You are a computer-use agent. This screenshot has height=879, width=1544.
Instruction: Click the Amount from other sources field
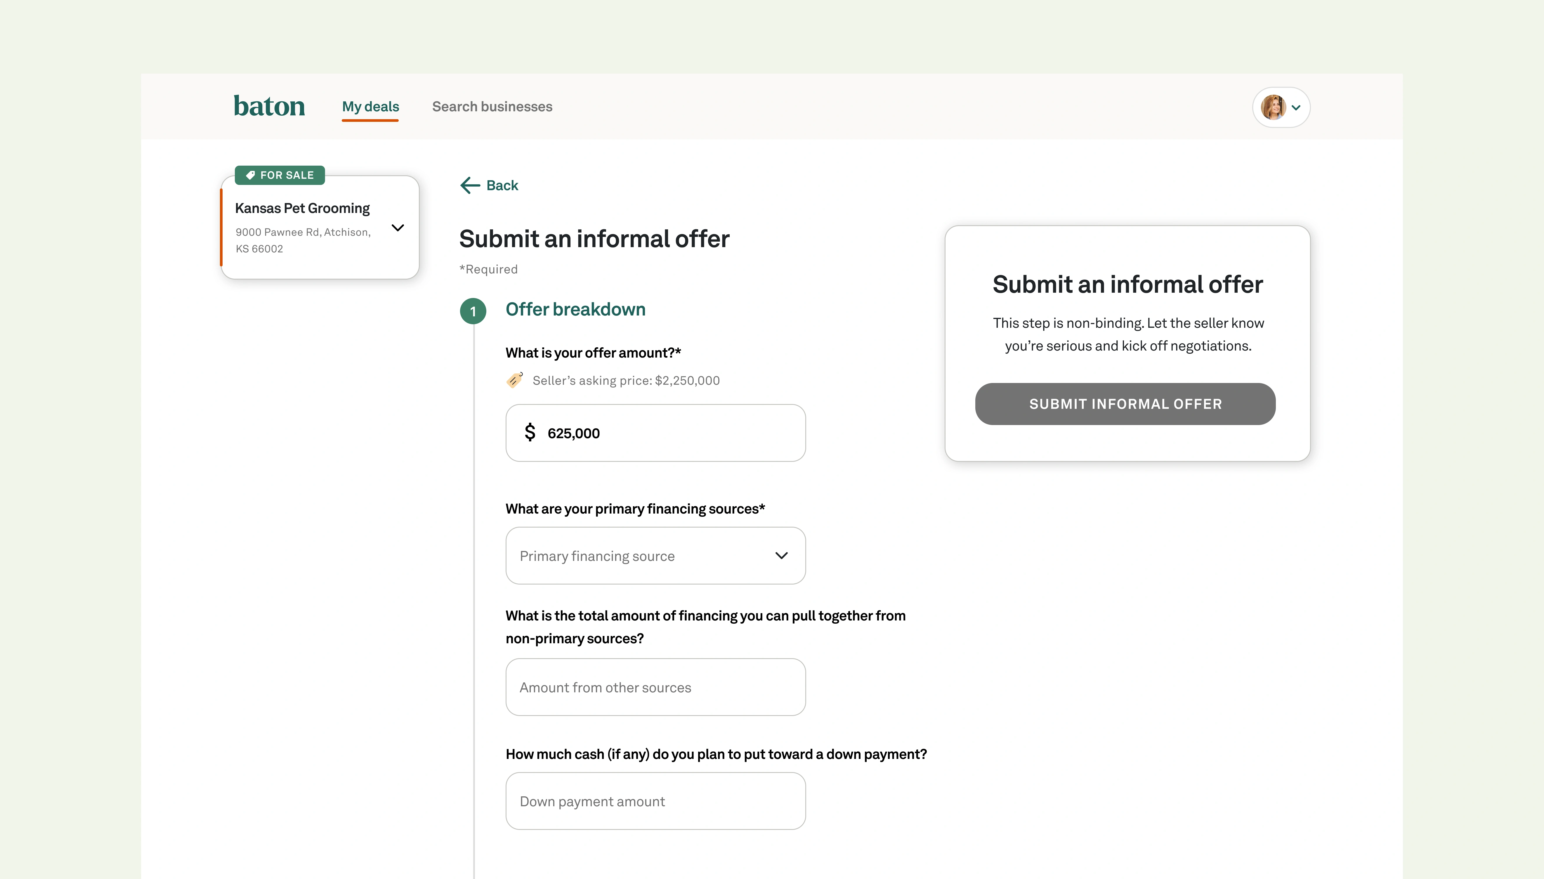coord(655,687)
